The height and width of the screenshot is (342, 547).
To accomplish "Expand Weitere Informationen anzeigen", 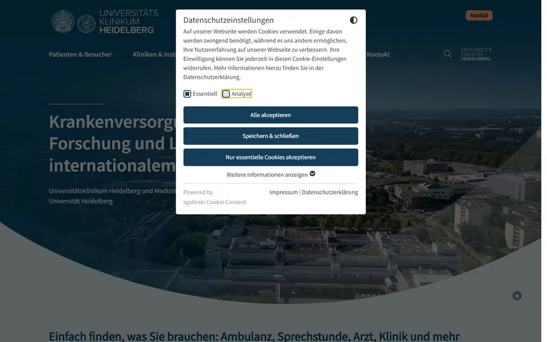I will pos(271,174).
